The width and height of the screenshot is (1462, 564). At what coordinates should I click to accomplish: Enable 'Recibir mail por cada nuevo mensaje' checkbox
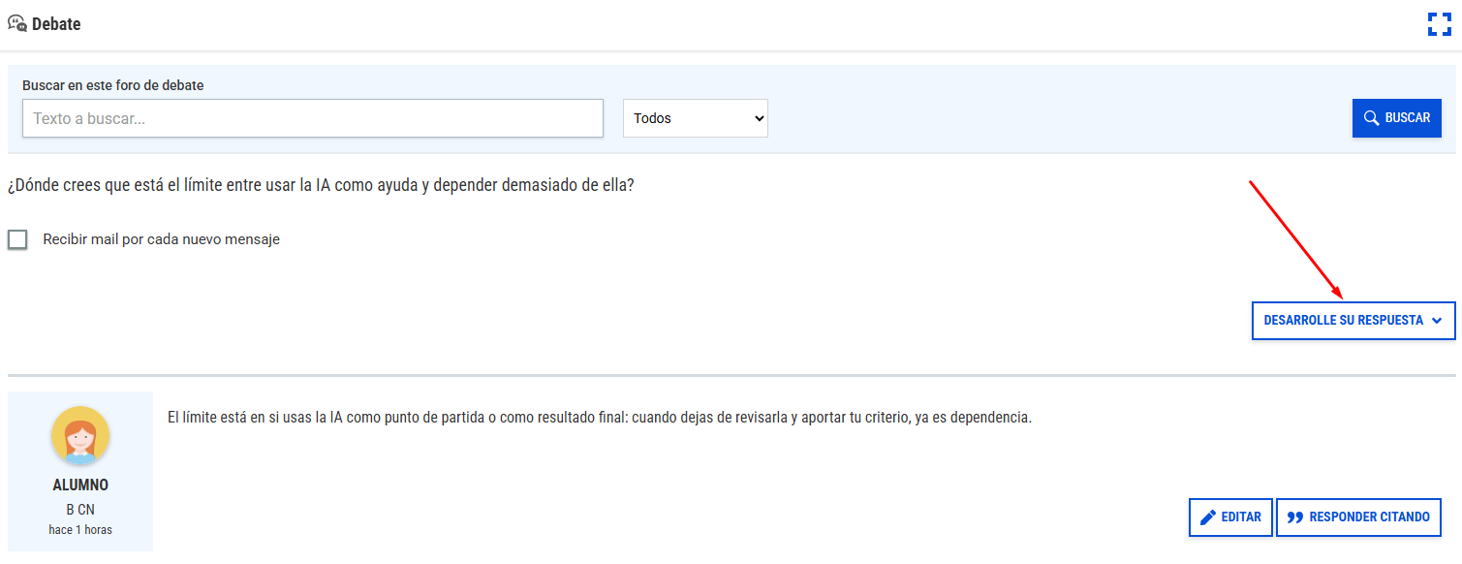coord(17,239)
